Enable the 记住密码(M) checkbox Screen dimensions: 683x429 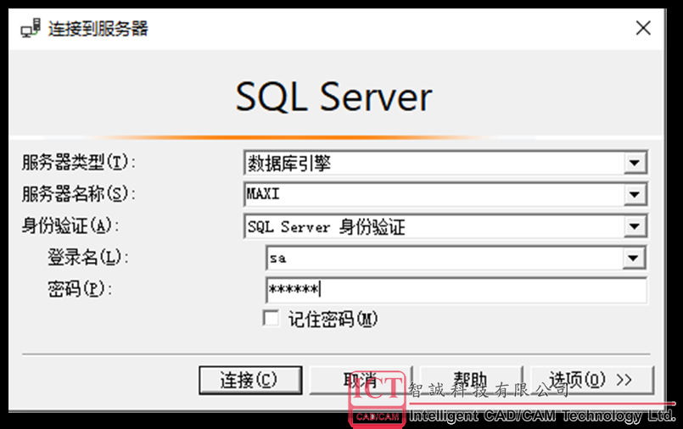271,318
